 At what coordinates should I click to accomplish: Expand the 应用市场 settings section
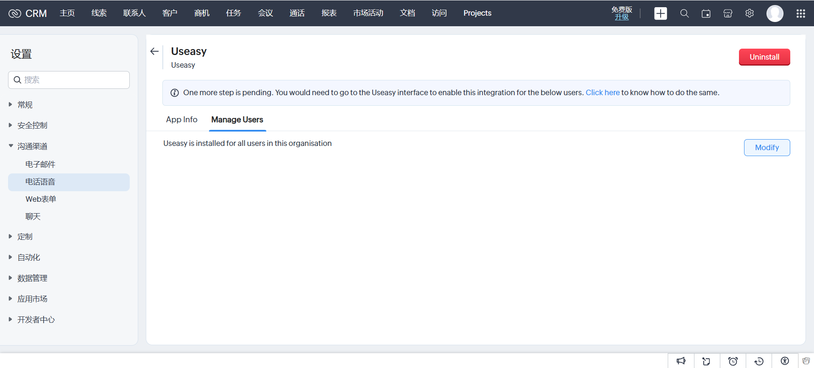[11, 299]
